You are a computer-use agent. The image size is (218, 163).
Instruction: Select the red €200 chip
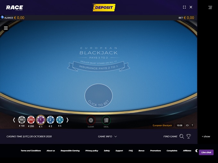[x=31, y=120]
